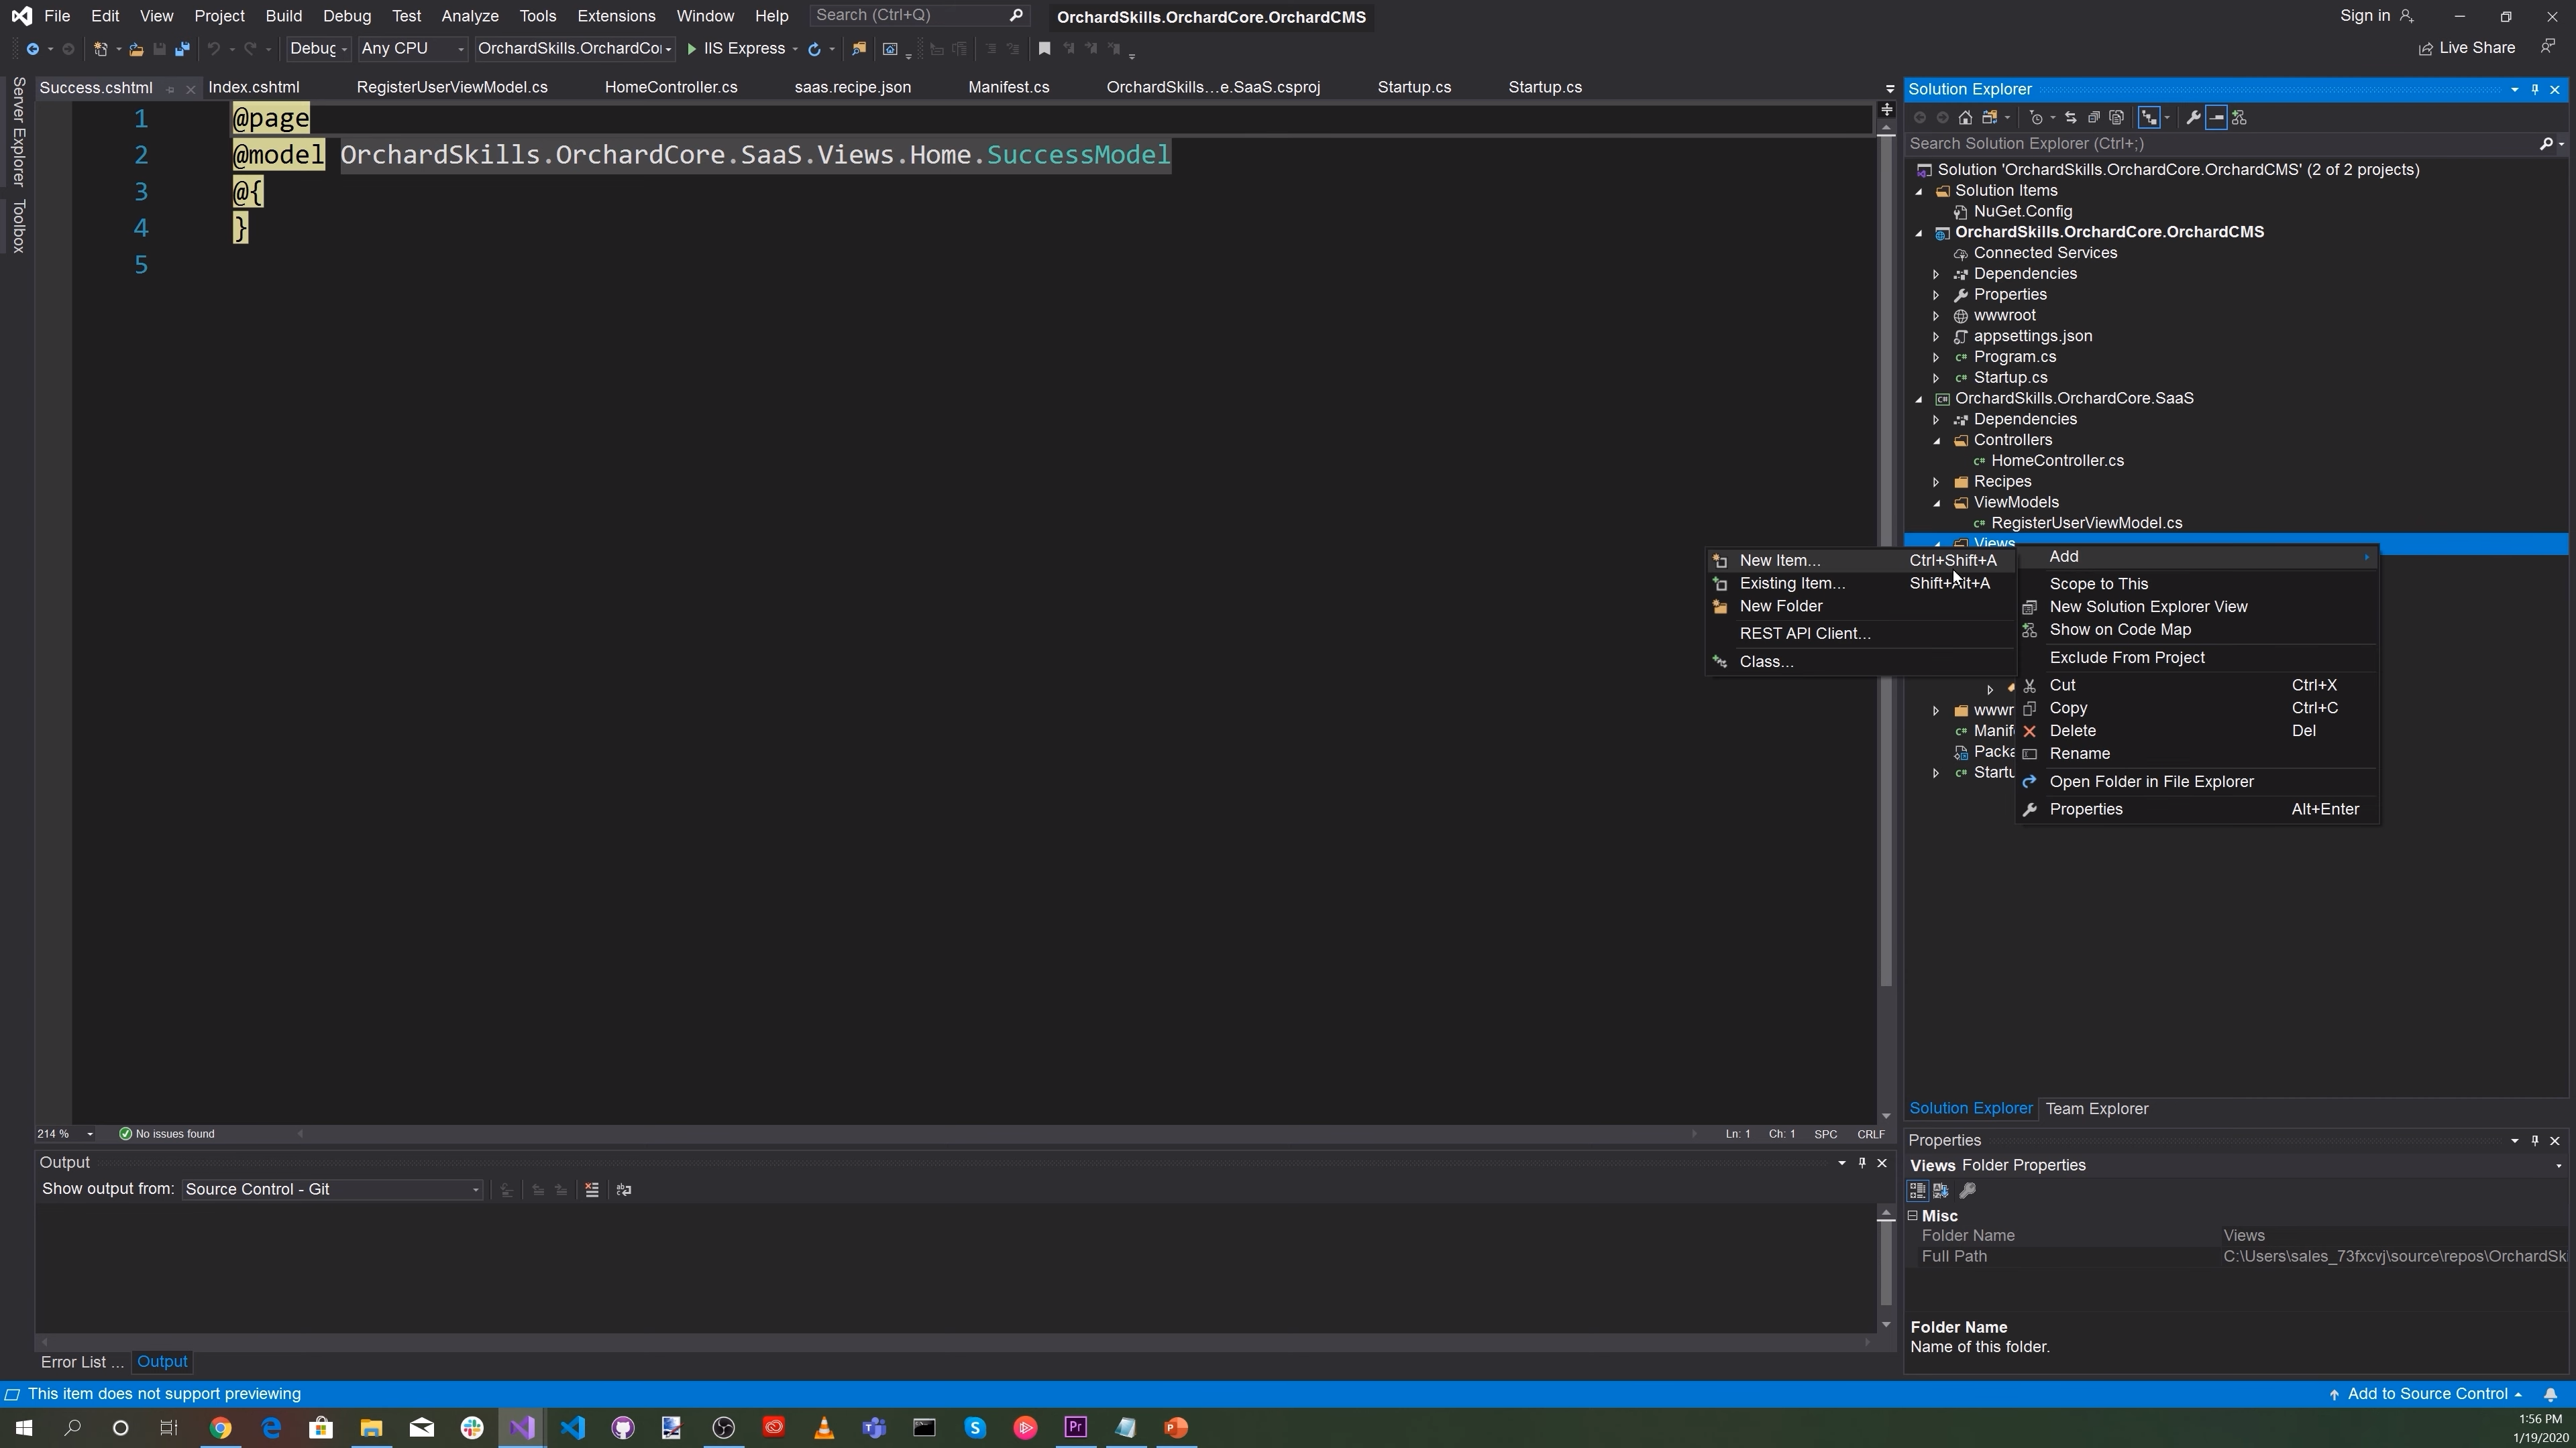Open Google Chrome from the taskbar
2576x1448 pixels.
point(220,1428)
